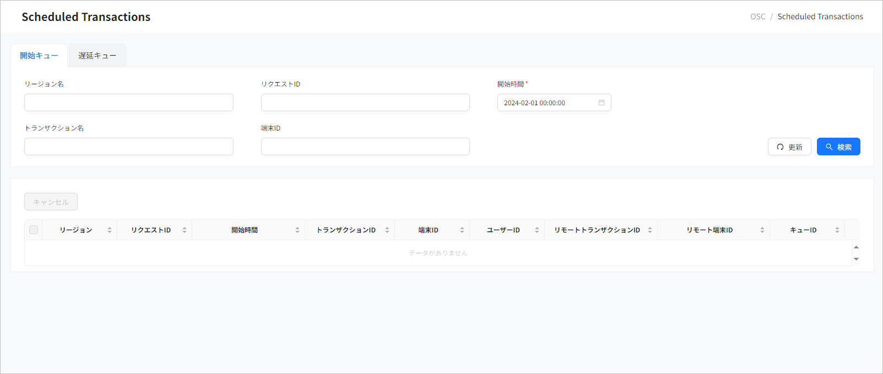
Task: Click sort icon on ユーザーID column
Action: [x=537, y=230]
